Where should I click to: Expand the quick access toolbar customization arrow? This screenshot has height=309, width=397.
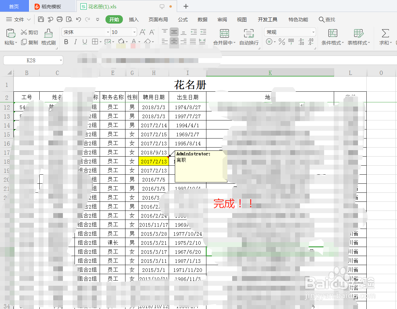click(97, 19)
